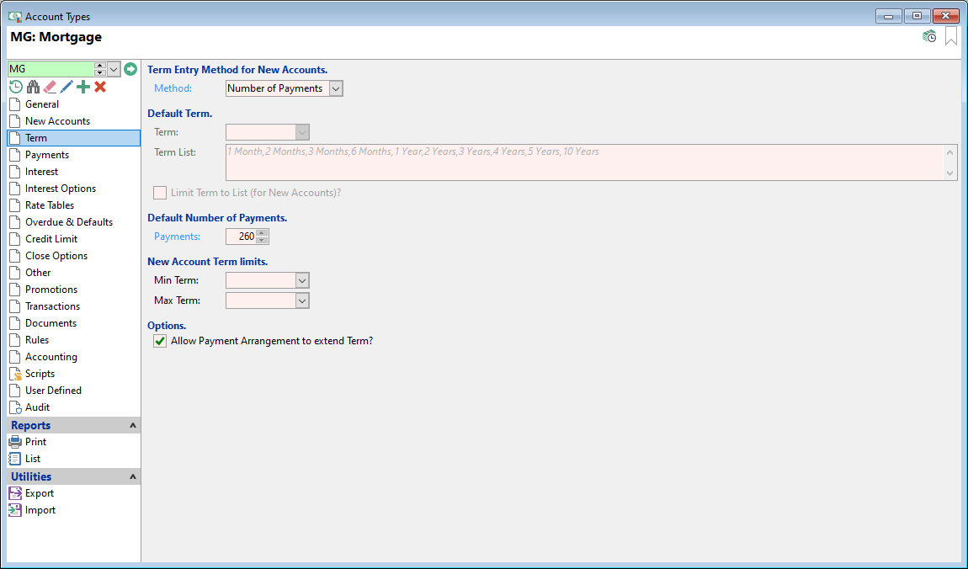Open the Other page
This screenshot has width=968, height=569.
point(73,273)
